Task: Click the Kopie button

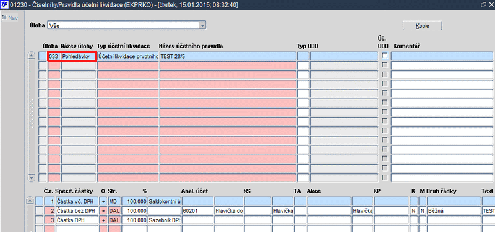Action: pos(423,26)
